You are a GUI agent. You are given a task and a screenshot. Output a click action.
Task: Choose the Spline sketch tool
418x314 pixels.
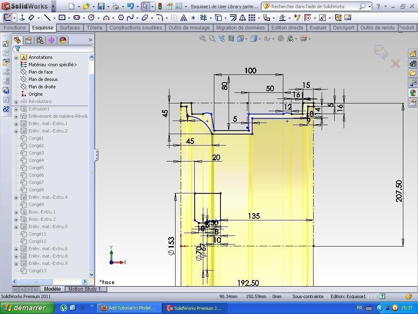point(130,18)
